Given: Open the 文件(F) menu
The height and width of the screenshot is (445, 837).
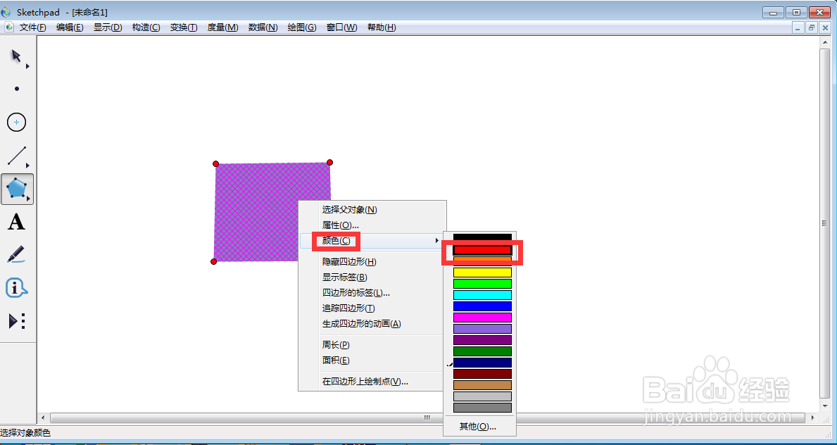Looking at the screenshot, I should coord(32,27).
